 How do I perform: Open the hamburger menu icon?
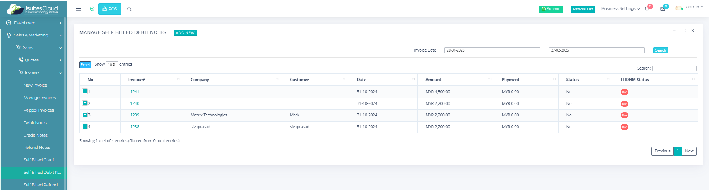coord(78,9)
